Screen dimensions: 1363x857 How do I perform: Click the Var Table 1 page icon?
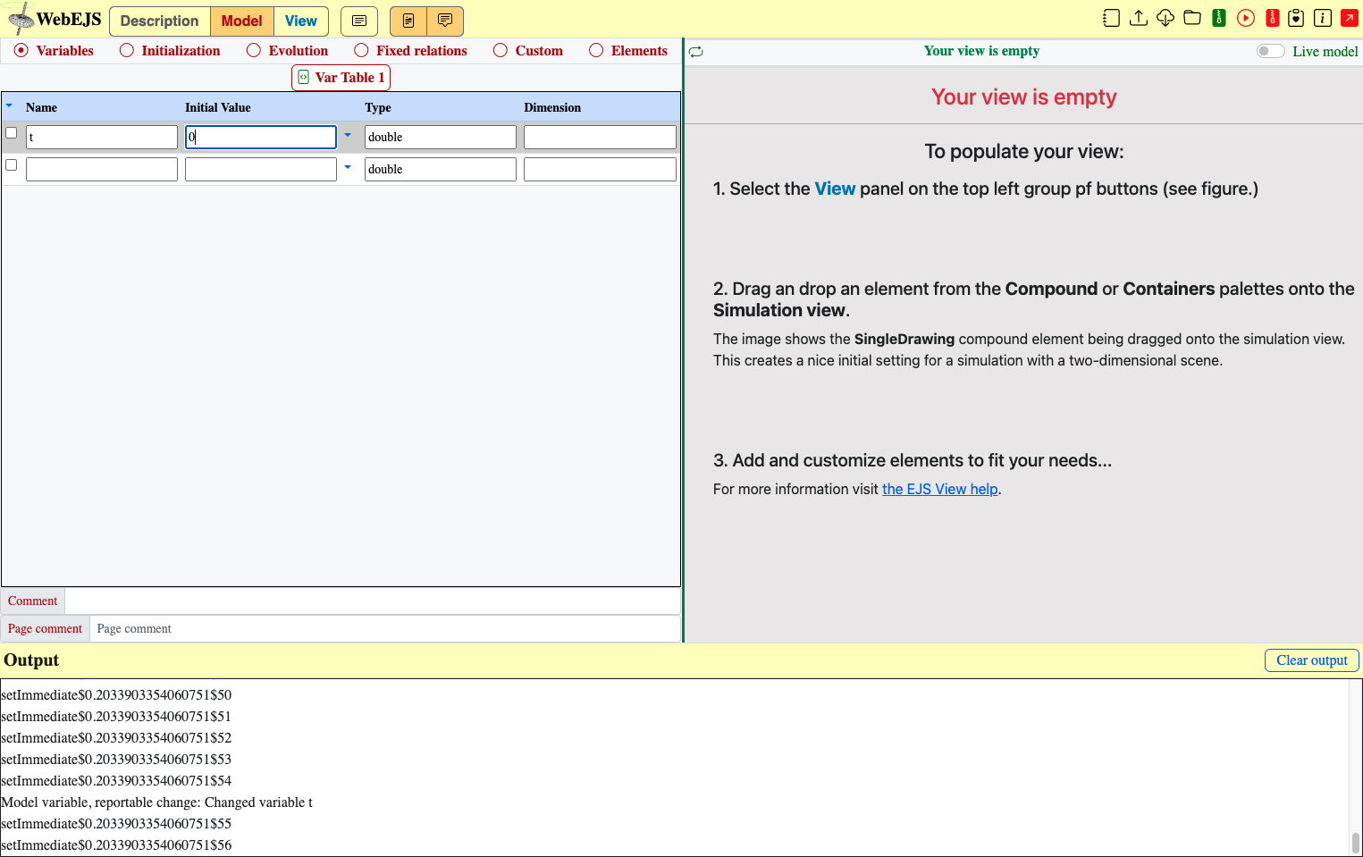pos(303,78)
